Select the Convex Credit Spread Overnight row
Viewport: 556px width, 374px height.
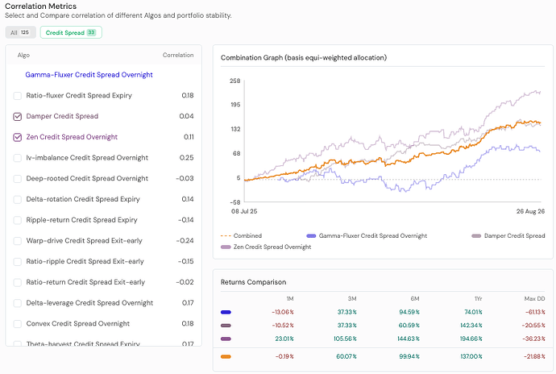click(x=103, y=323)
